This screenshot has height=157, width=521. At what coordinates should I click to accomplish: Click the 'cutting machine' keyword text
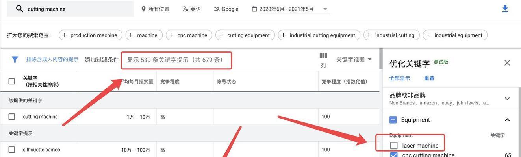pos(40,117)
